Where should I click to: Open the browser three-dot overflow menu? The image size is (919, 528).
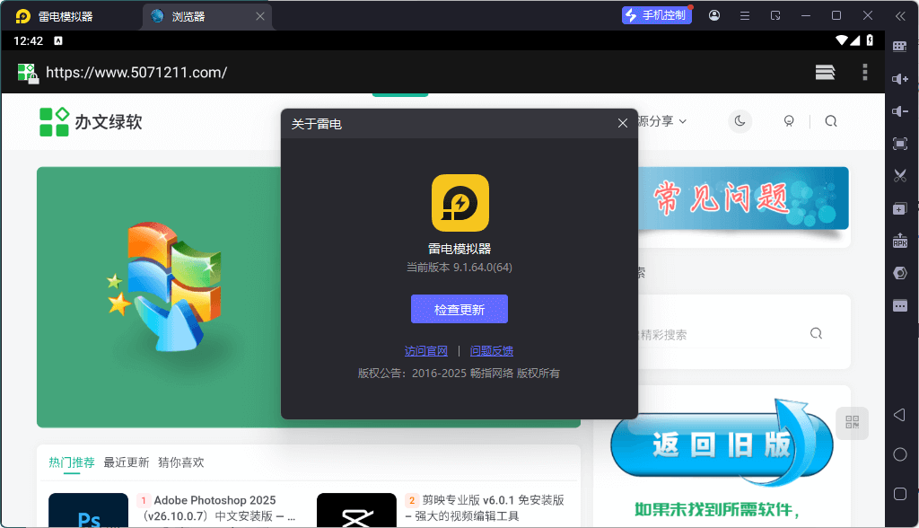(864, 72)
